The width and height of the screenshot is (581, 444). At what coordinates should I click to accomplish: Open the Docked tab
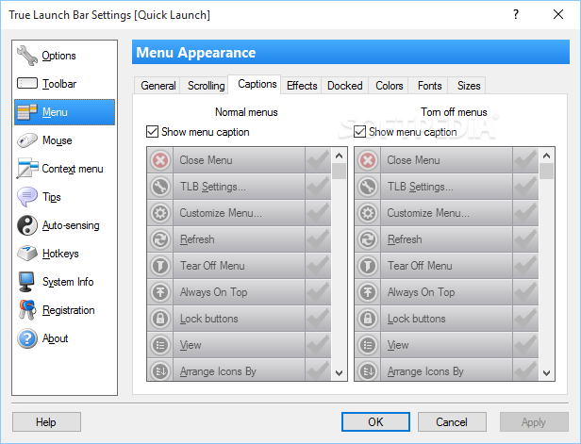345,86
